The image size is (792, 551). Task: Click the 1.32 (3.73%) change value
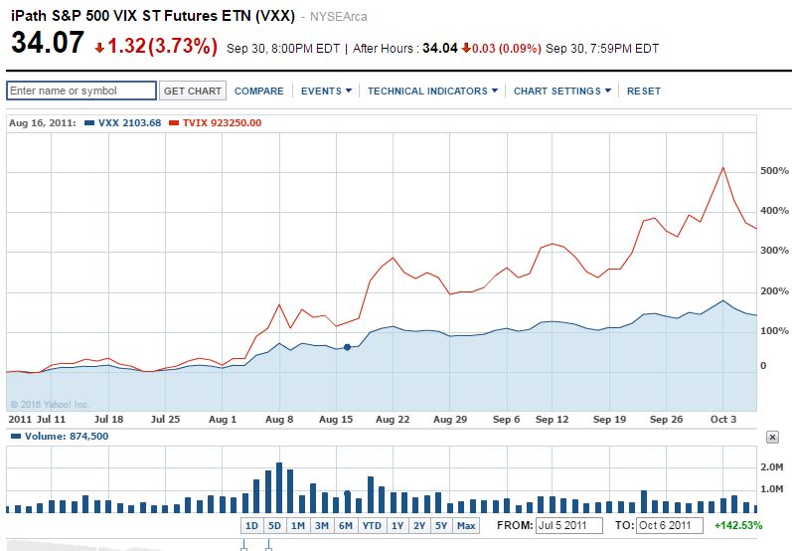click(163, 46)
